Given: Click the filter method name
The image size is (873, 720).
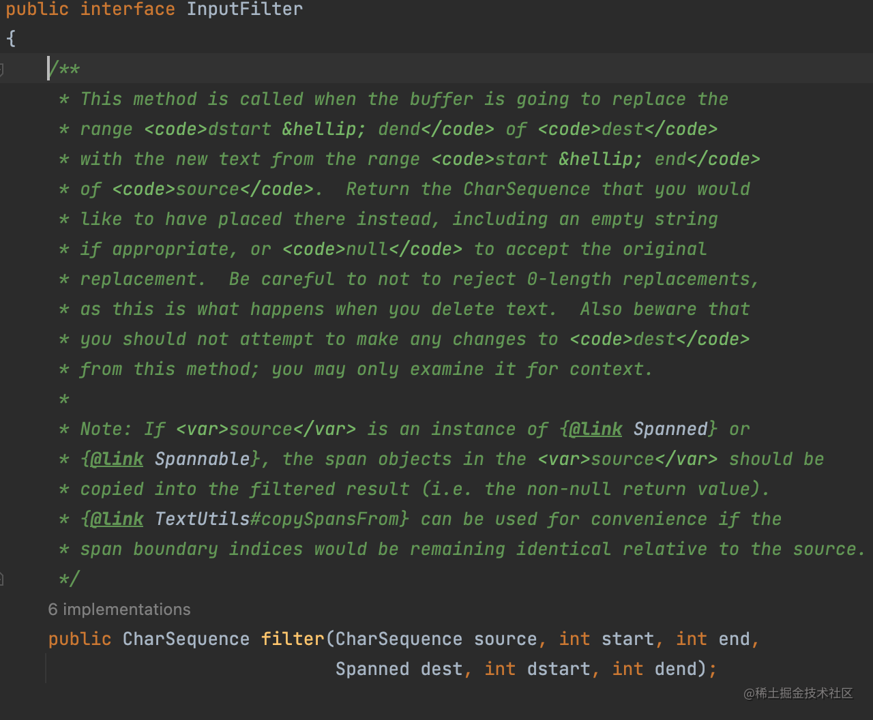Looking at the screenshot, I should 293,639.
